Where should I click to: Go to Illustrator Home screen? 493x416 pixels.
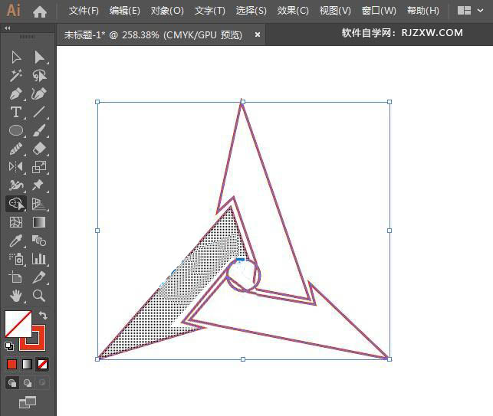[40, 12]
